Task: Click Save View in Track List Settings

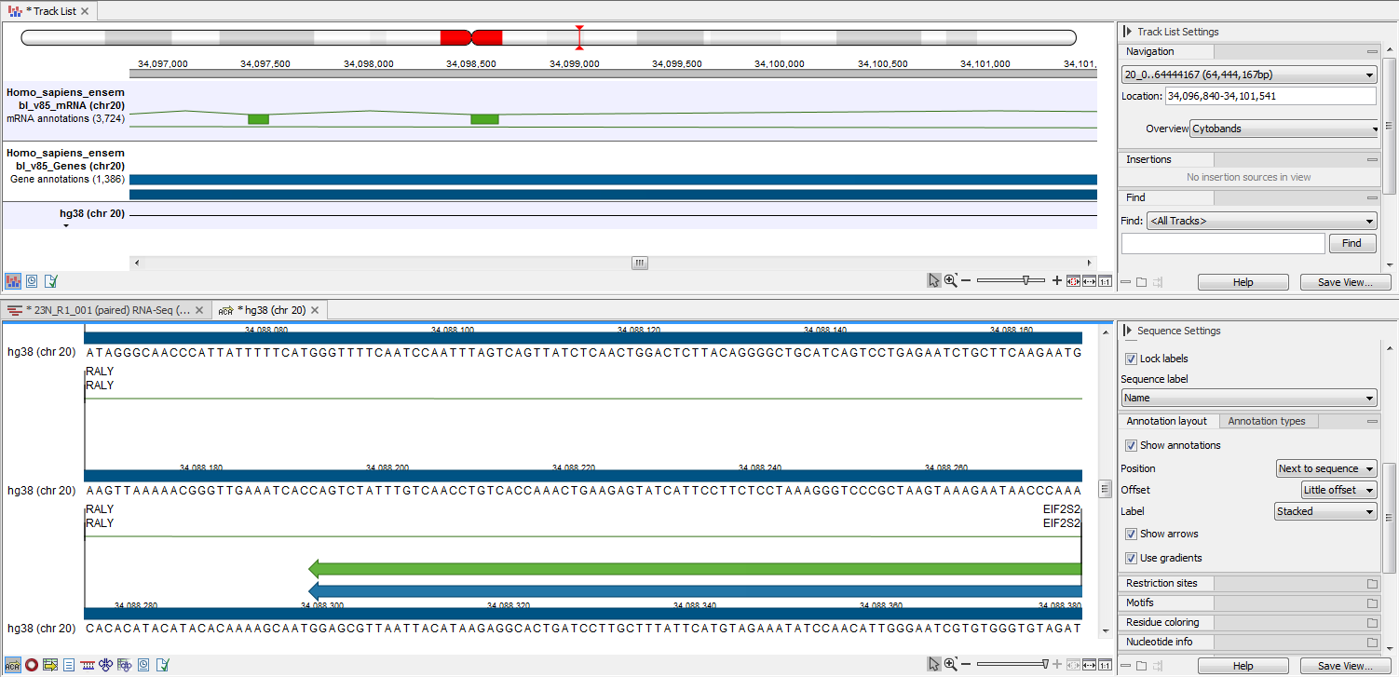Action: (x=1345, y=281)
